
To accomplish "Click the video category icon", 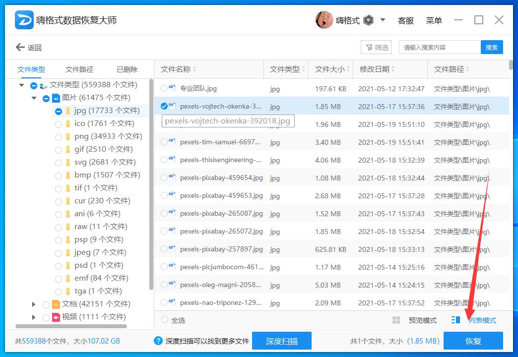I will (56, 317).
